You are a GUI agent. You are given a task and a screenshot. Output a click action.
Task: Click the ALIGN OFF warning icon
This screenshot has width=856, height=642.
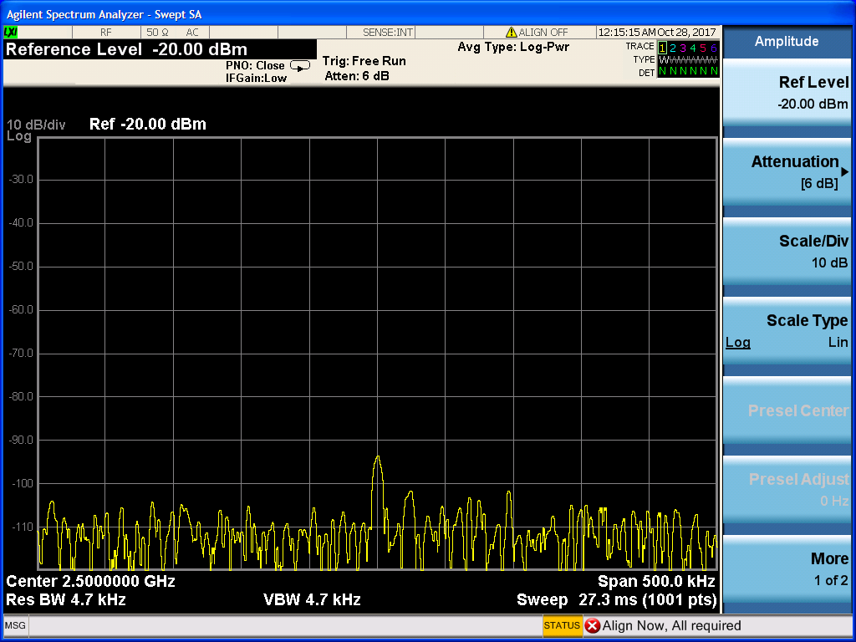(511, 33)
